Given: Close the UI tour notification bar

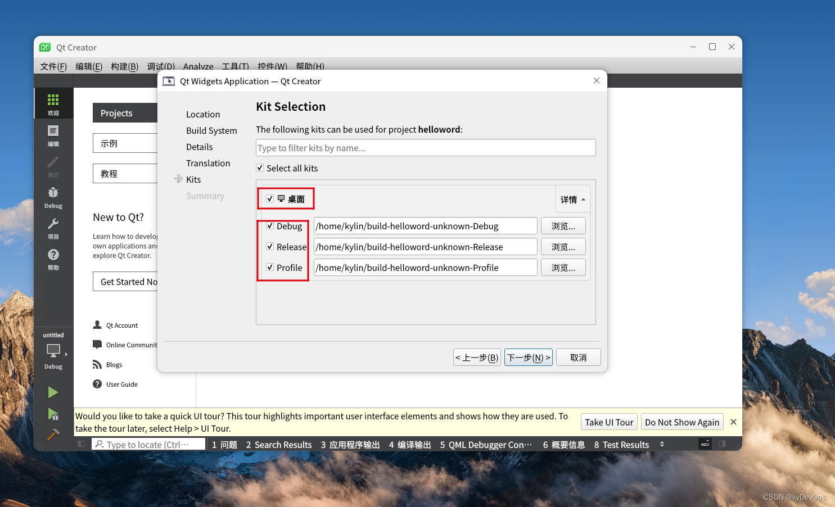Looking at the screenshot, I should pyautogui.click(x=733, y=422).
